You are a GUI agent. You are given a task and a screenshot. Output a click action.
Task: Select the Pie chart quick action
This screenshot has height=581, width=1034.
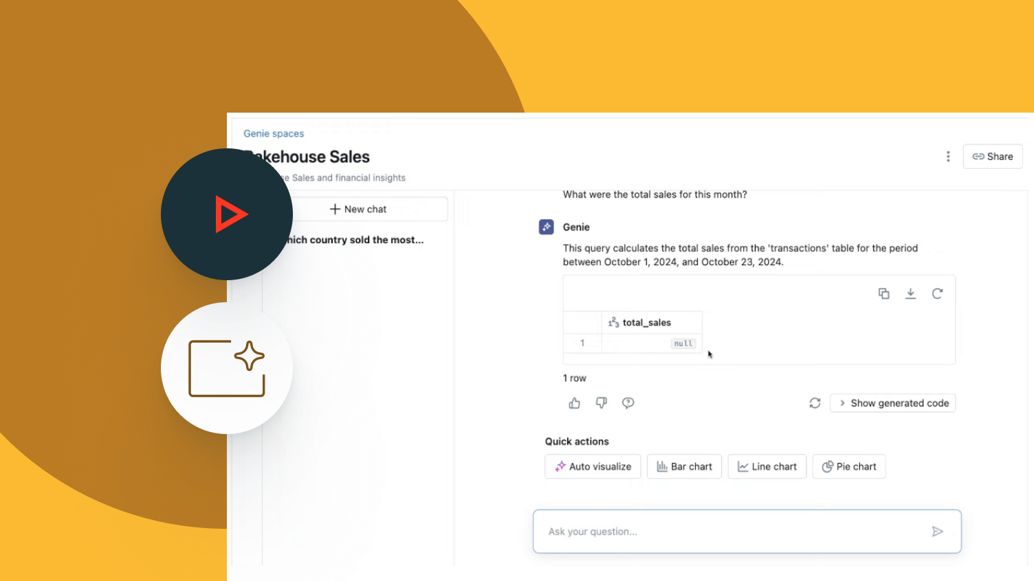click(849, 466)
